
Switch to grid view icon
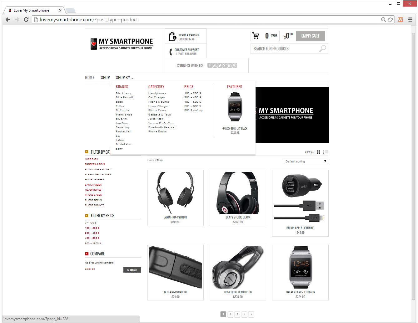(318, 152)
